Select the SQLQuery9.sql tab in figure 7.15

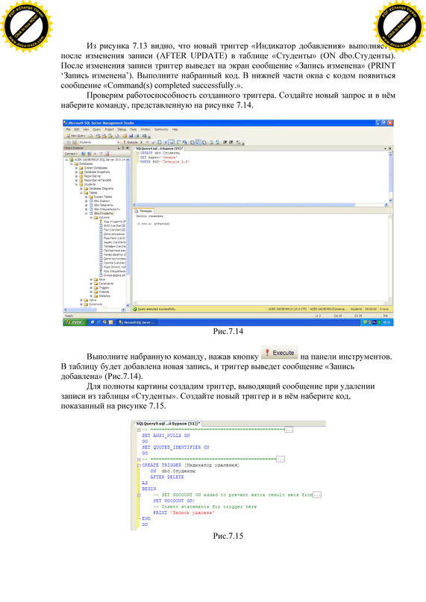coord(167,424)
